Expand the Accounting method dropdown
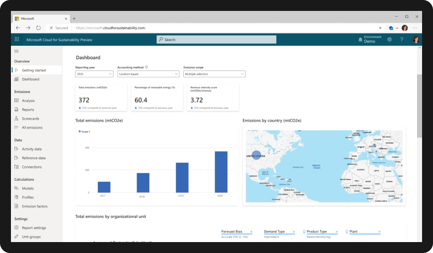Screen dimensions: 433x253 point(148,74)
